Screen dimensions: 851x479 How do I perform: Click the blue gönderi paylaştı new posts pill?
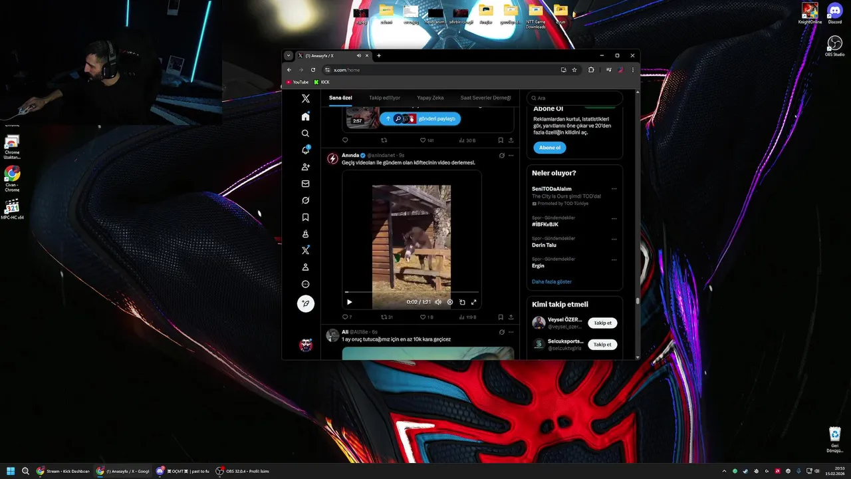point(420,118)
